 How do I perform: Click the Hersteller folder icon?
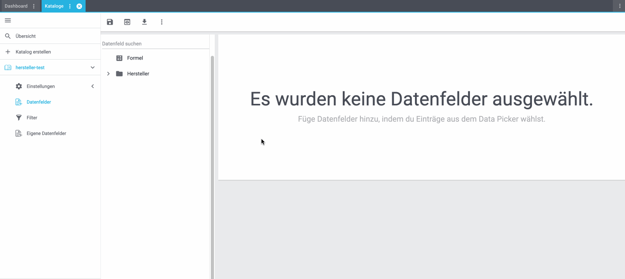(x=119, y=74)
